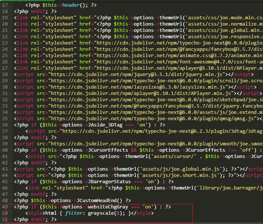Click line number 23 in the gutter

[5, 43]
